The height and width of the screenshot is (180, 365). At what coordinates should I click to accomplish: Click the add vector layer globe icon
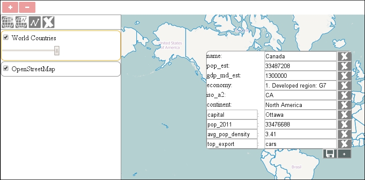[21, 22]
